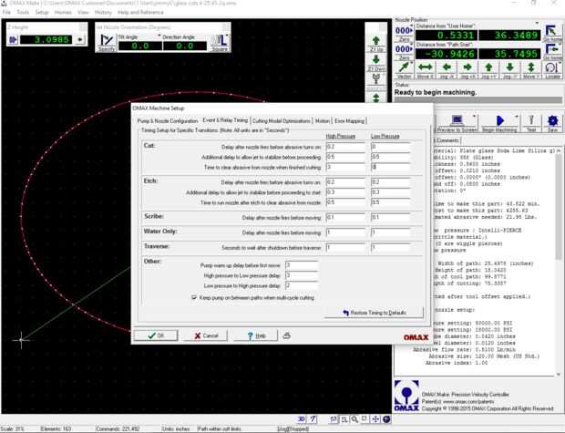This screenshot has width=565, height=433.
Task: Click Water Only delay High Pressure field
Action: point(345,232)
